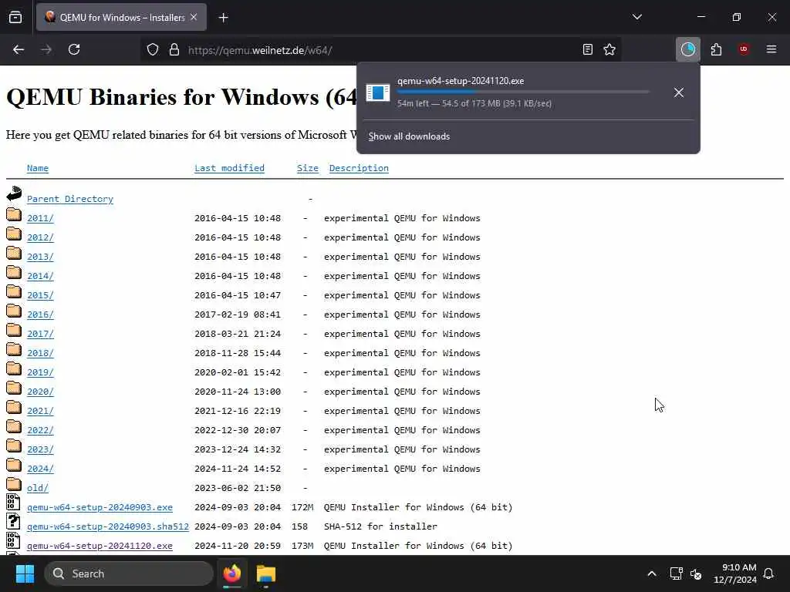The image size is (790, 592).
Task: Open the 2013/ folder link
Action: (x=40, y=257)
